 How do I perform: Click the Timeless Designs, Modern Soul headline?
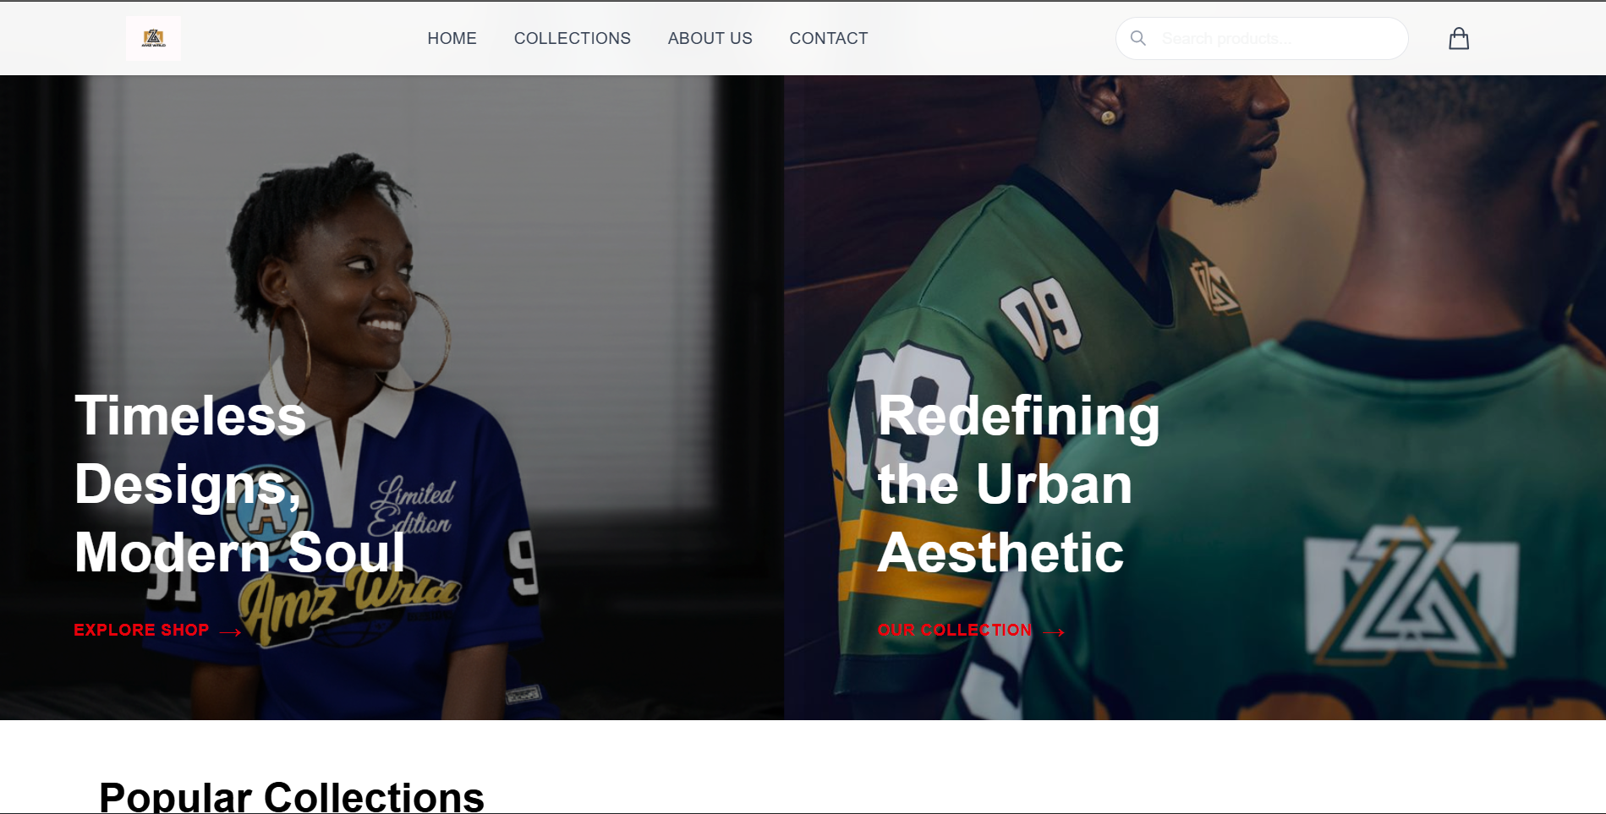pyautogui.click(x=240, y=483)
